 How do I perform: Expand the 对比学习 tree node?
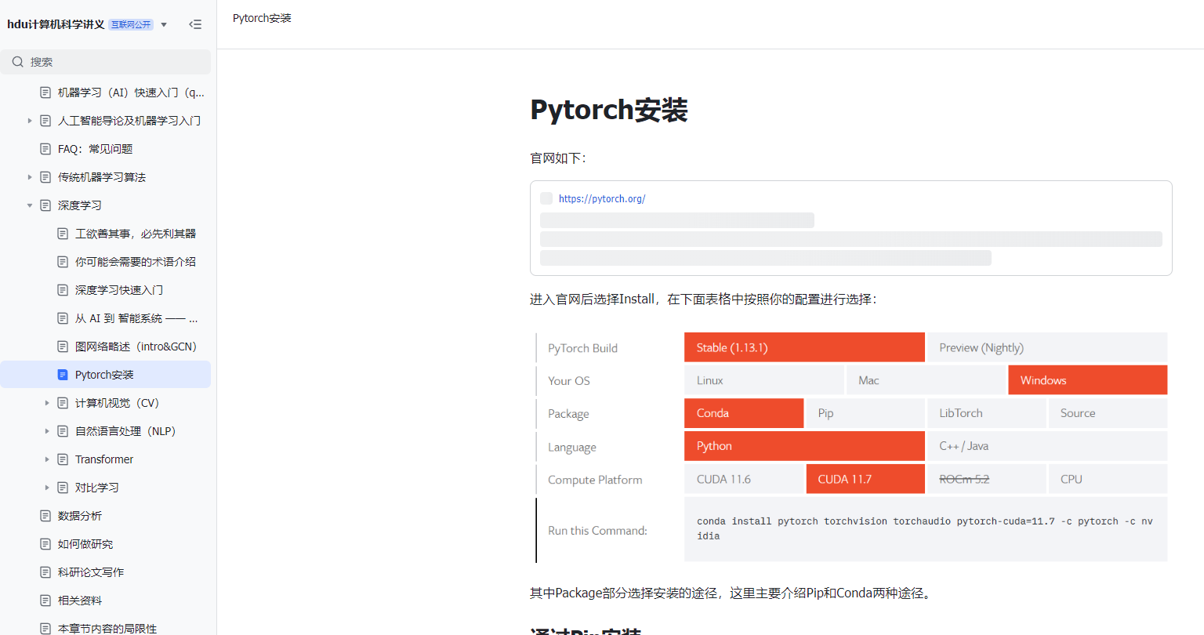pyautogui.click(x=47, y=488)
